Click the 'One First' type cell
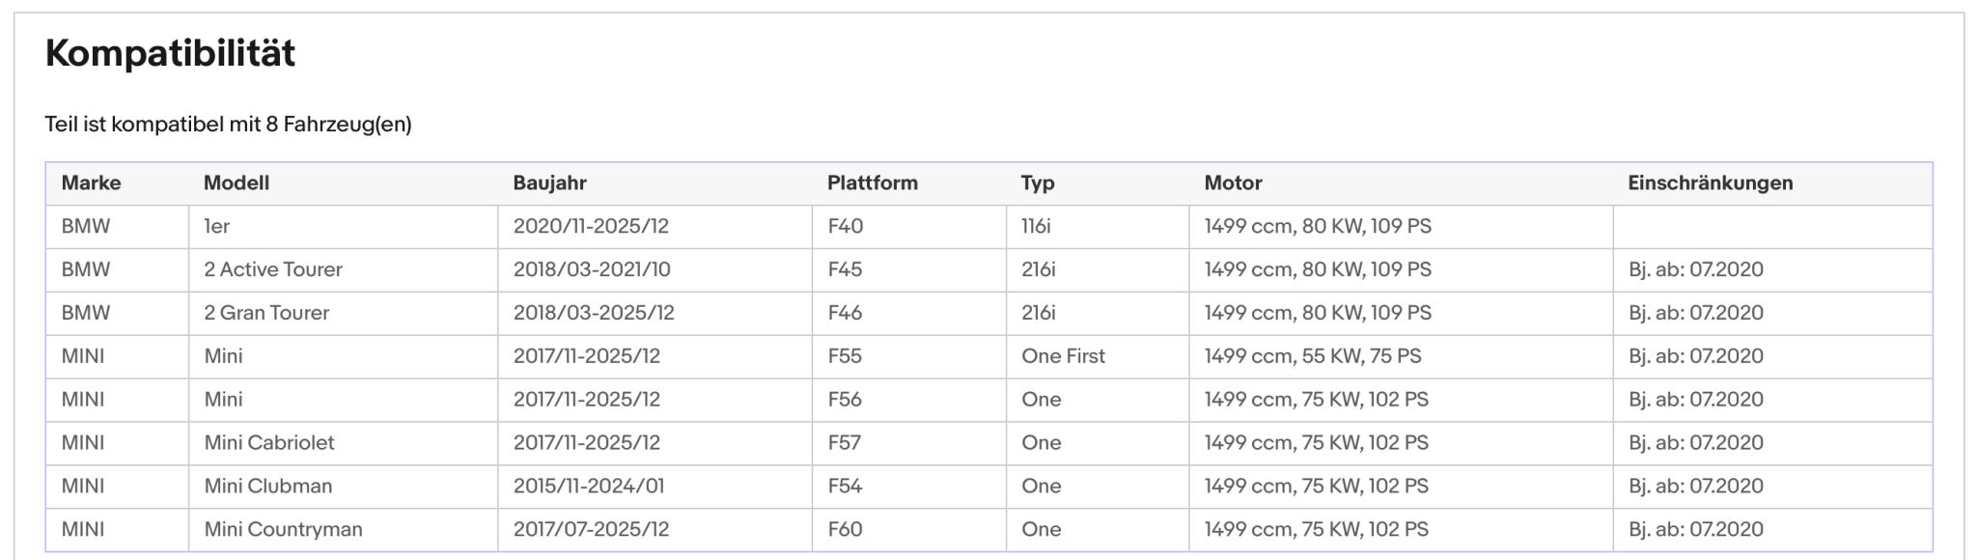Screen dimensions: 1977x560 1098,356
